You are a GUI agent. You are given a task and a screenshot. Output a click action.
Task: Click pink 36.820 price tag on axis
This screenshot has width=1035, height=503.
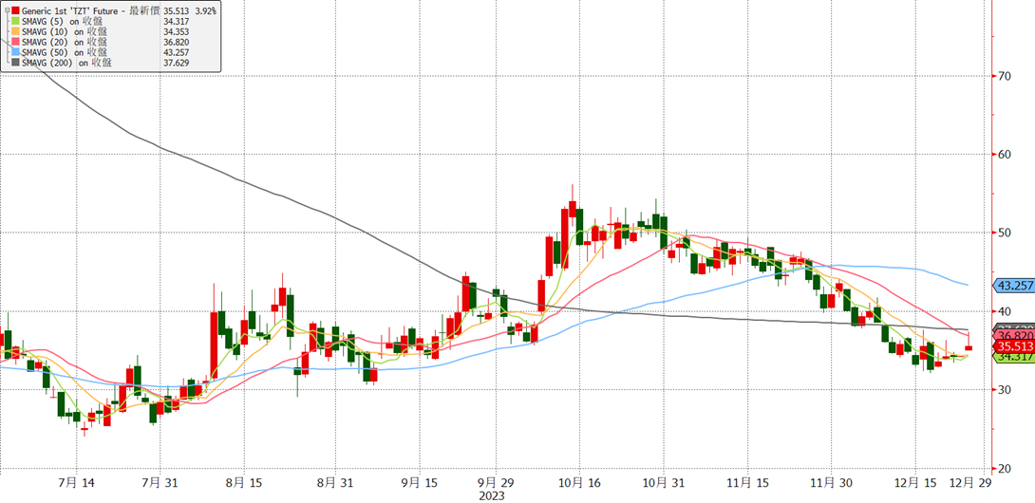pos(1013,335)
